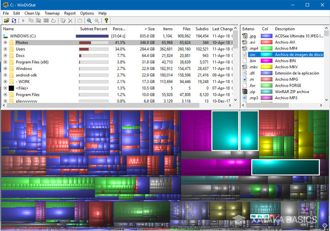Image resolution: width=330 pixels, height=231 pixels.
Task: Expand the Photos folder tree node
Action: pos(5,43)
